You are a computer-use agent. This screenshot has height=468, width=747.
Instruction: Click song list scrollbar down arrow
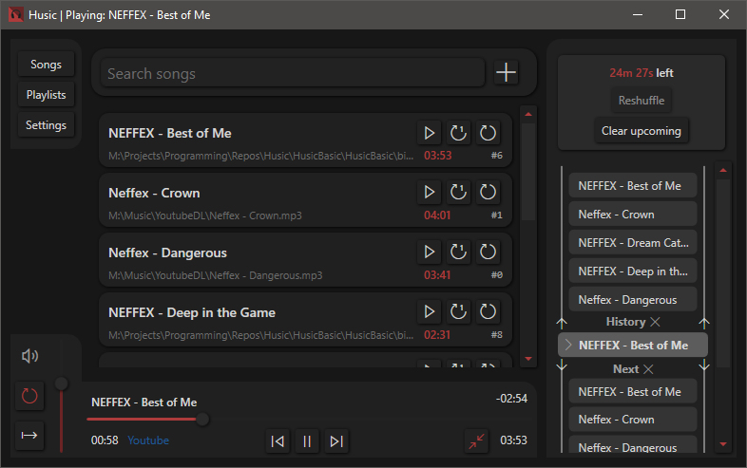(527, 359)
